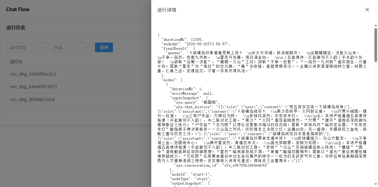Click the "endedAt" timestamp line
Screen dimensions: 378x187
pyautogui.click(x=196, y=44)
